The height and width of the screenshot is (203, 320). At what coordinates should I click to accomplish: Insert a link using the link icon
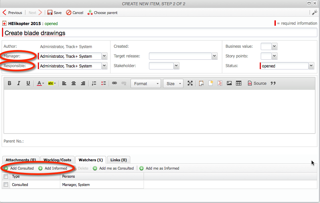[x=114, y=83]
